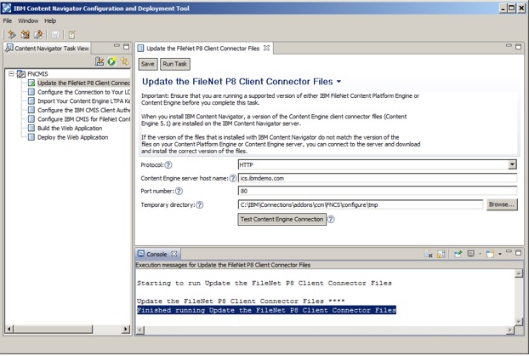529x356 pixels.
Task: Select Import Your Content Engine LTPA Keys task
Action: pos(83,101)
